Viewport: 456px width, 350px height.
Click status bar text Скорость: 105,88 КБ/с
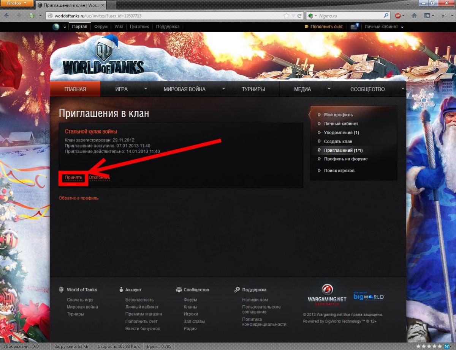pyautogui.click(x=119, y=347)
